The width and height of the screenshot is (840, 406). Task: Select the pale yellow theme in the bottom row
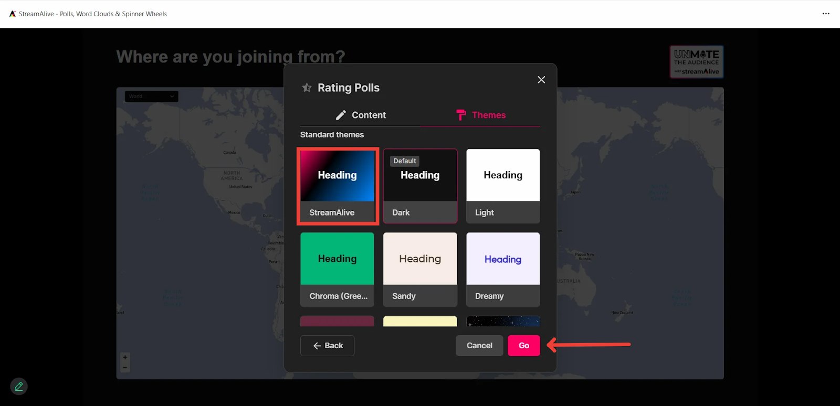point(420,321)
